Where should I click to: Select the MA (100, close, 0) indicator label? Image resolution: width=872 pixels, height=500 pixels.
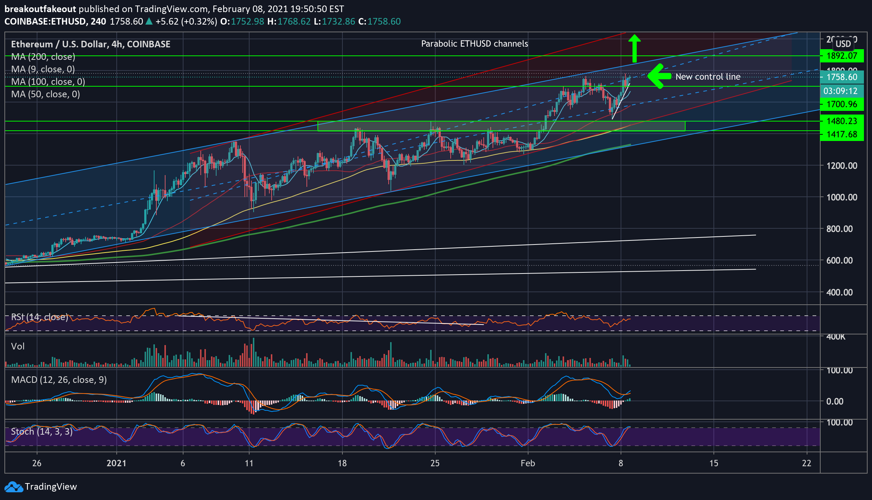(48, 82)
